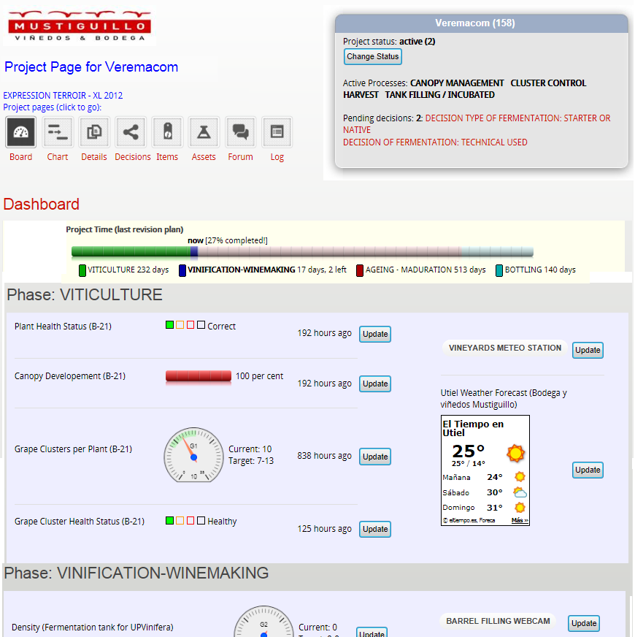Click the pink Ageing timeline segment
Image resolution: width=635 pixels, height=637 pixels.
pos(329,252)
